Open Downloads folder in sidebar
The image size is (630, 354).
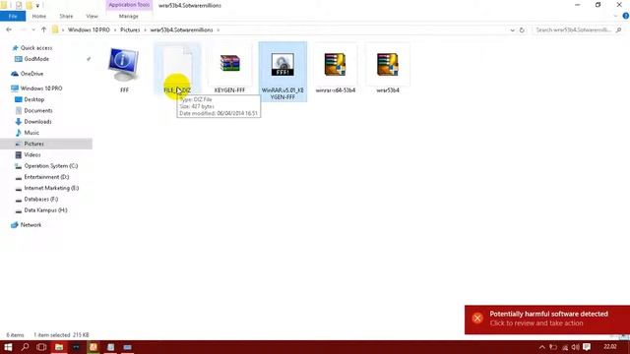pos(37,122)
